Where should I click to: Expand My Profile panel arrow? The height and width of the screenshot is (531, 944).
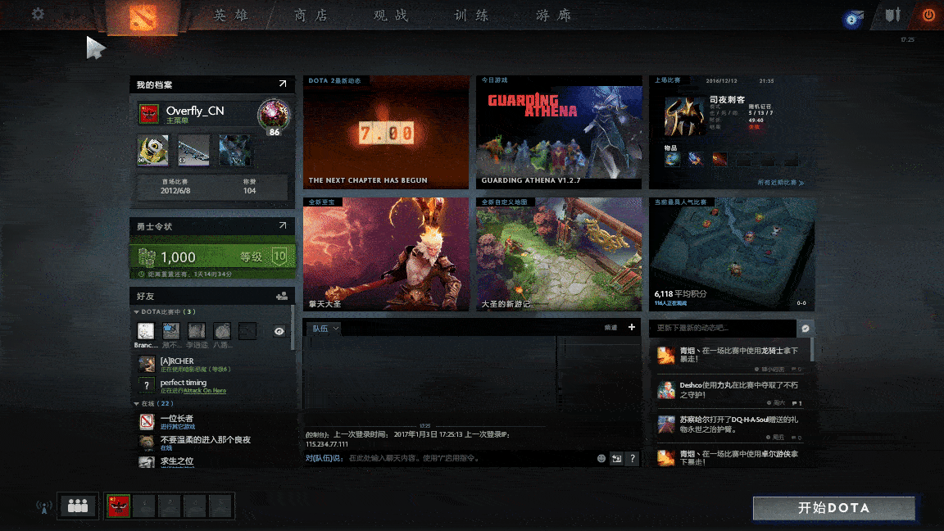(x=283, y=84)
